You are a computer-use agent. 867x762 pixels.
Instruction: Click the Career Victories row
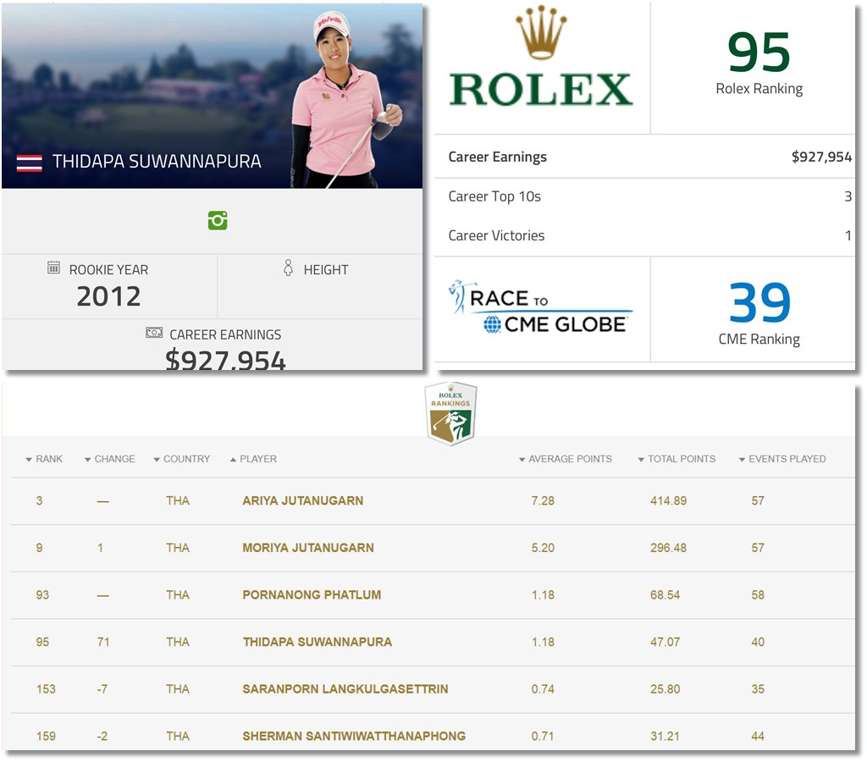coord(644,235)
